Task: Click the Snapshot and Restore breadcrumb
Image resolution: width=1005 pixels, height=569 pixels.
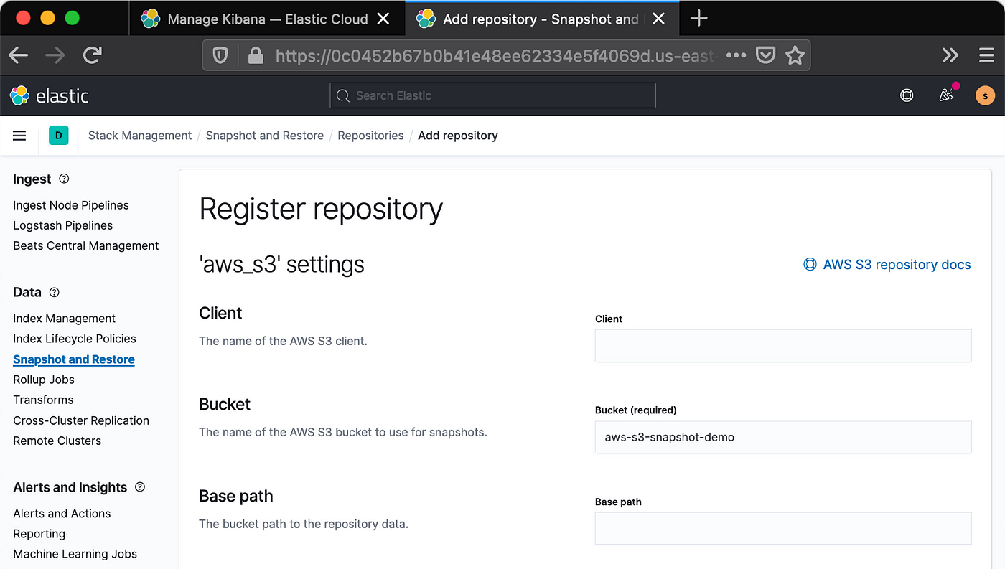Action: (x=265, y=136)
